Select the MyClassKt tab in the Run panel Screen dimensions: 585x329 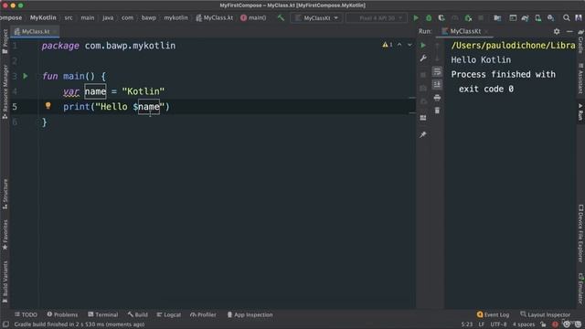click(x=465, y=31)
